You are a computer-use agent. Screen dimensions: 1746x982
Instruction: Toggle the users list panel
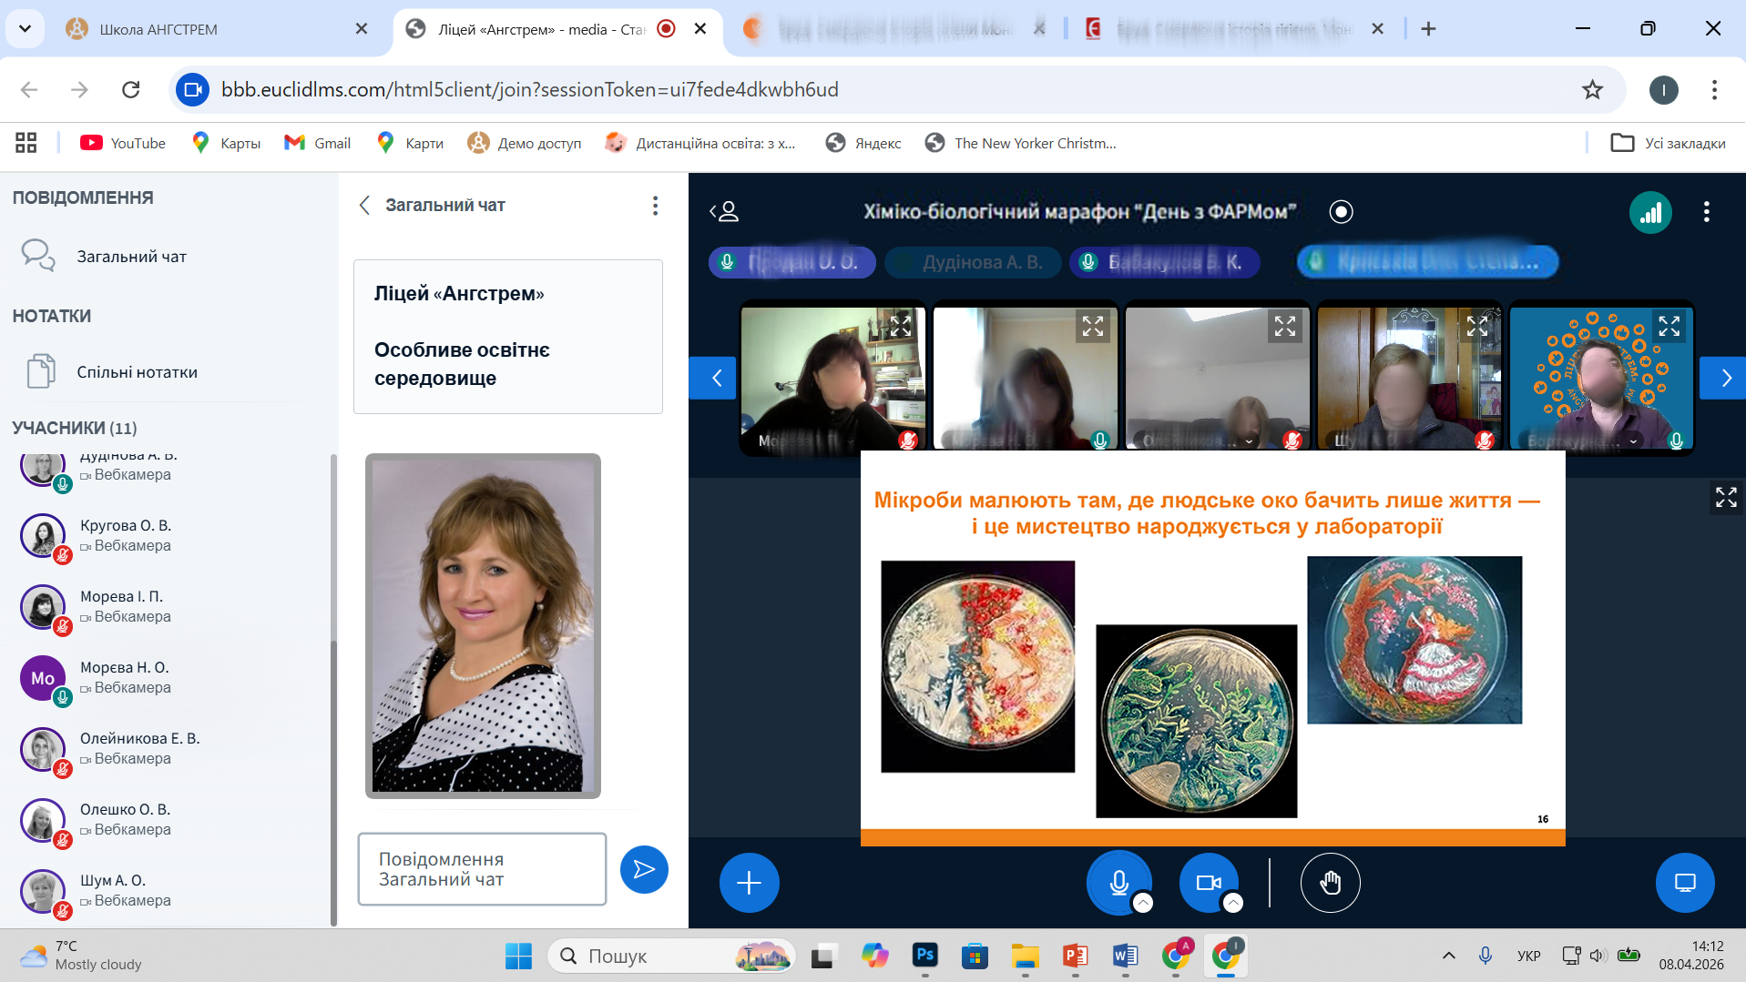(724, 212)
